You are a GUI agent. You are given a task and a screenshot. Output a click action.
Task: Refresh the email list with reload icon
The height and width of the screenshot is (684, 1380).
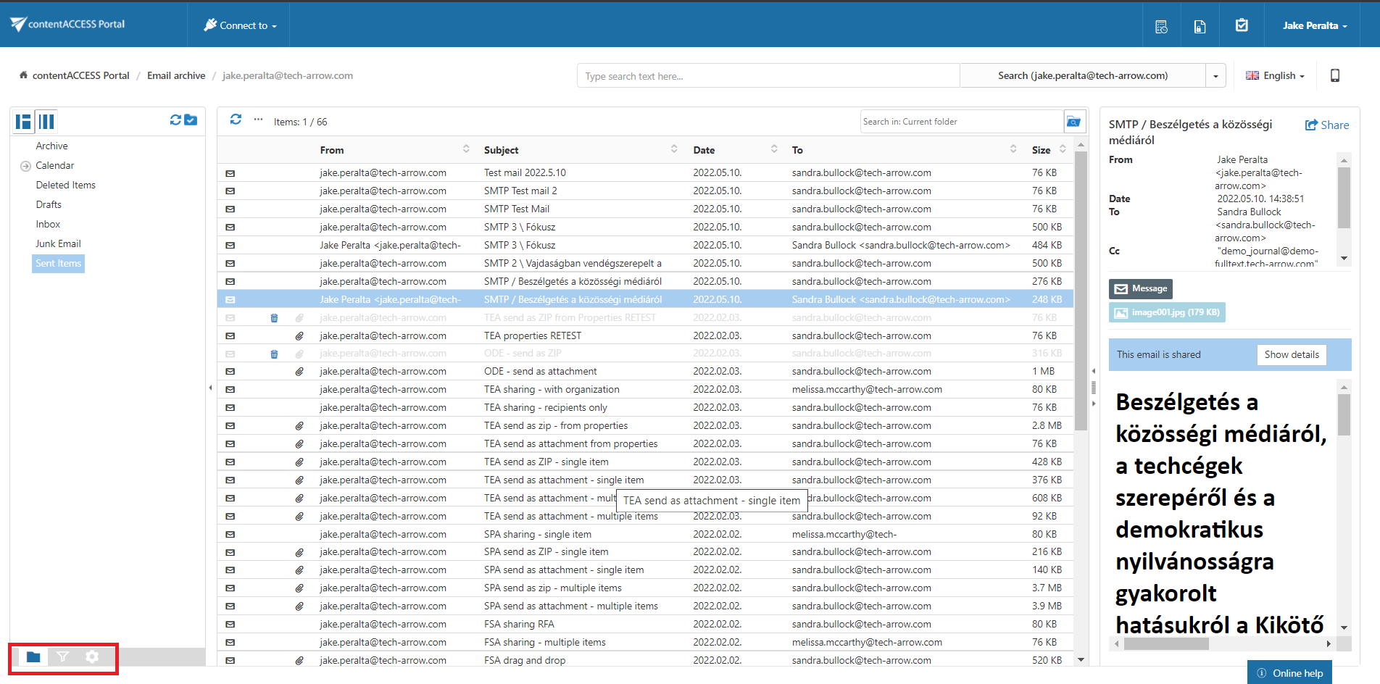(236, 120)
